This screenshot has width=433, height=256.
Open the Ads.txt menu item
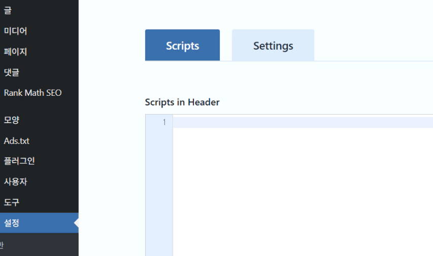click(x=17, y=141)
